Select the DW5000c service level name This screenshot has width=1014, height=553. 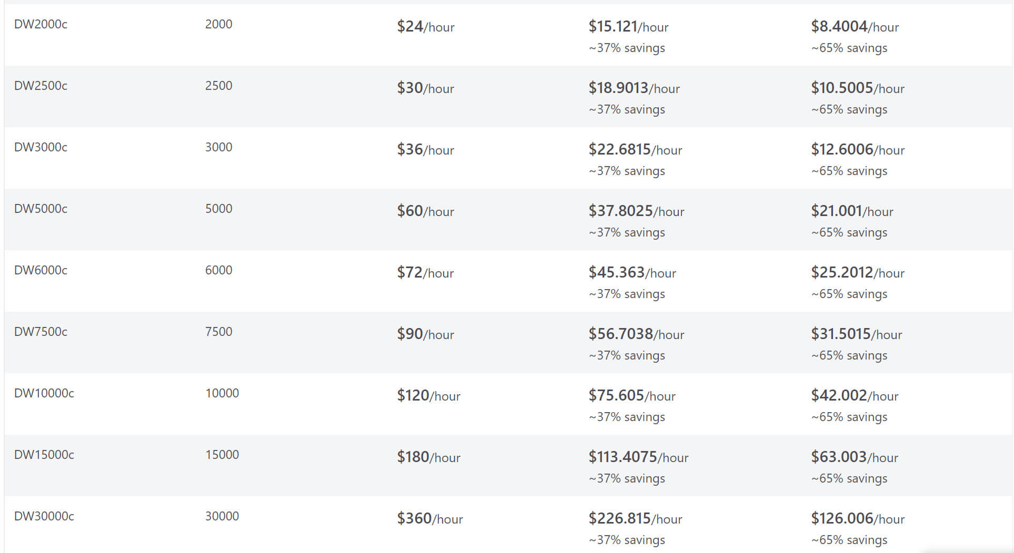[41, 209]
